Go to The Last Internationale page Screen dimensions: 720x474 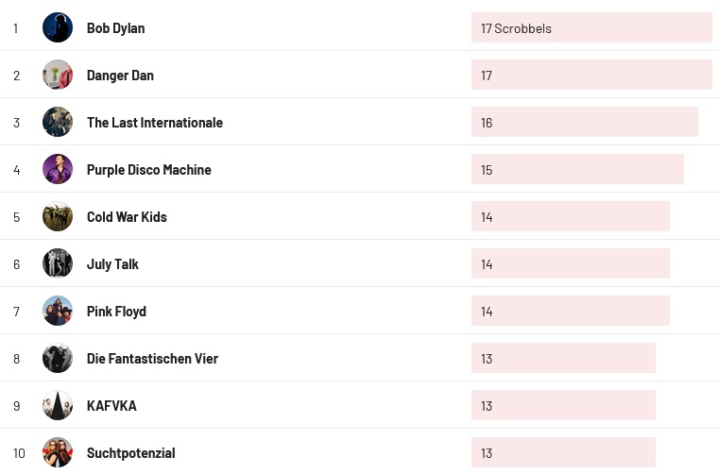[154, 123]
